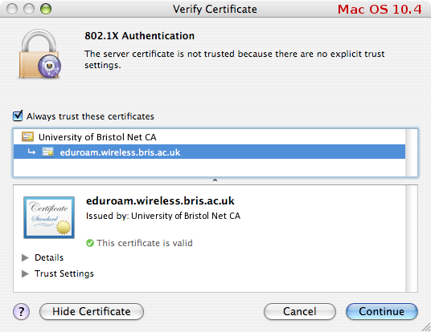Expand the Trust Settings disclosure triangle
431x332 pixels.
pyautogui.click(x=25, y=273)
